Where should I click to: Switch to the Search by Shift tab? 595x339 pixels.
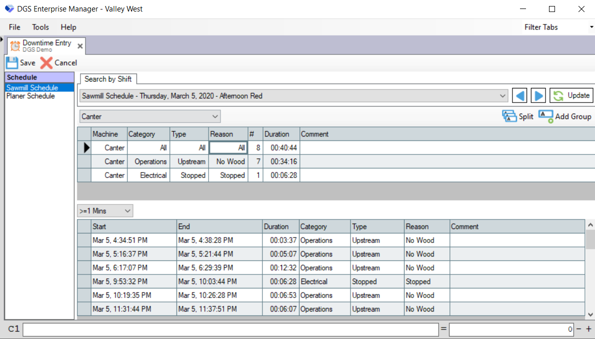[x=108, y=79]
